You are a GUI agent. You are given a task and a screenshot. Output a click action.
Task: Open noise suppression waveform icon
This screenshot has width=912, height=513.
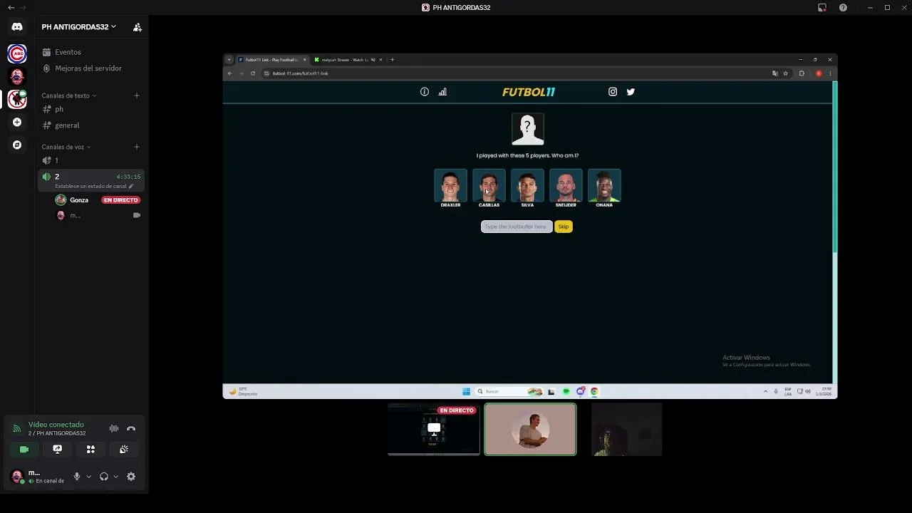click(114, 428)
